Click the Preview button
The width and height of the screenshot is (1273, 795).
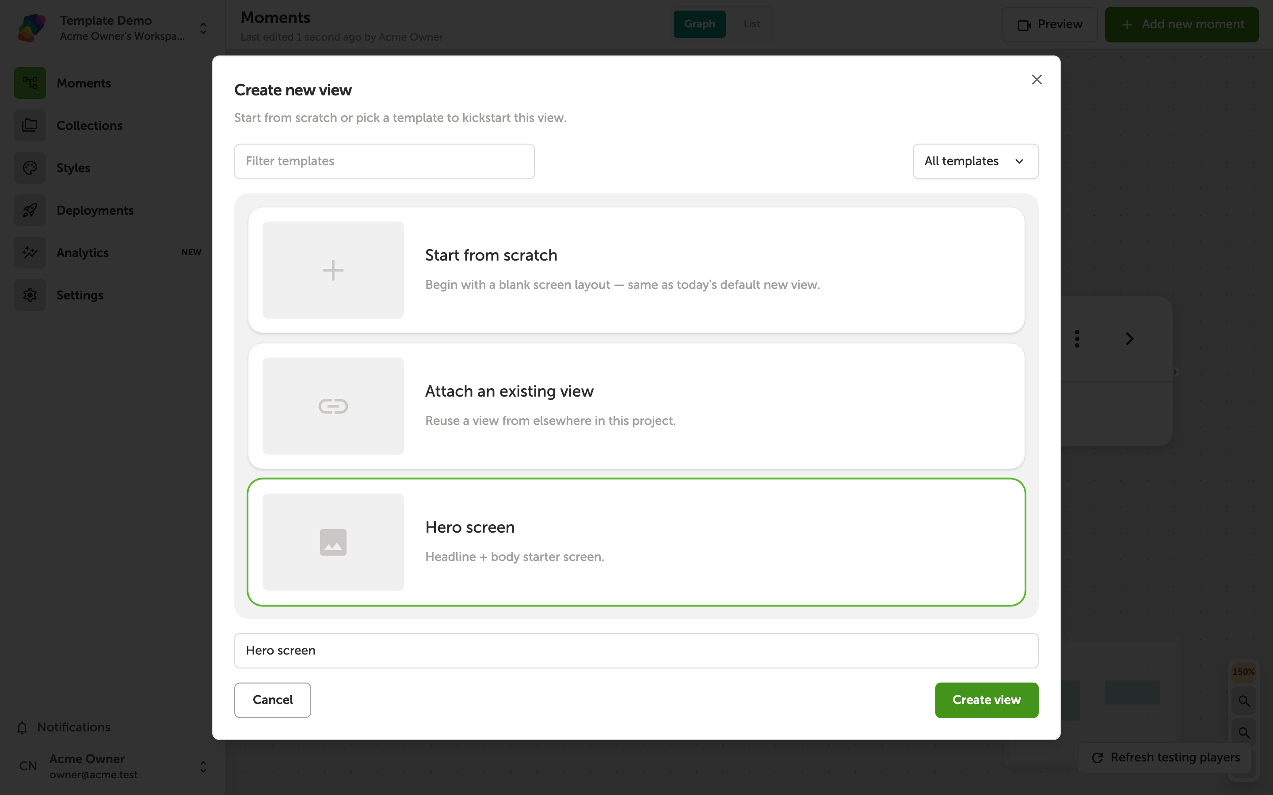1049,25
